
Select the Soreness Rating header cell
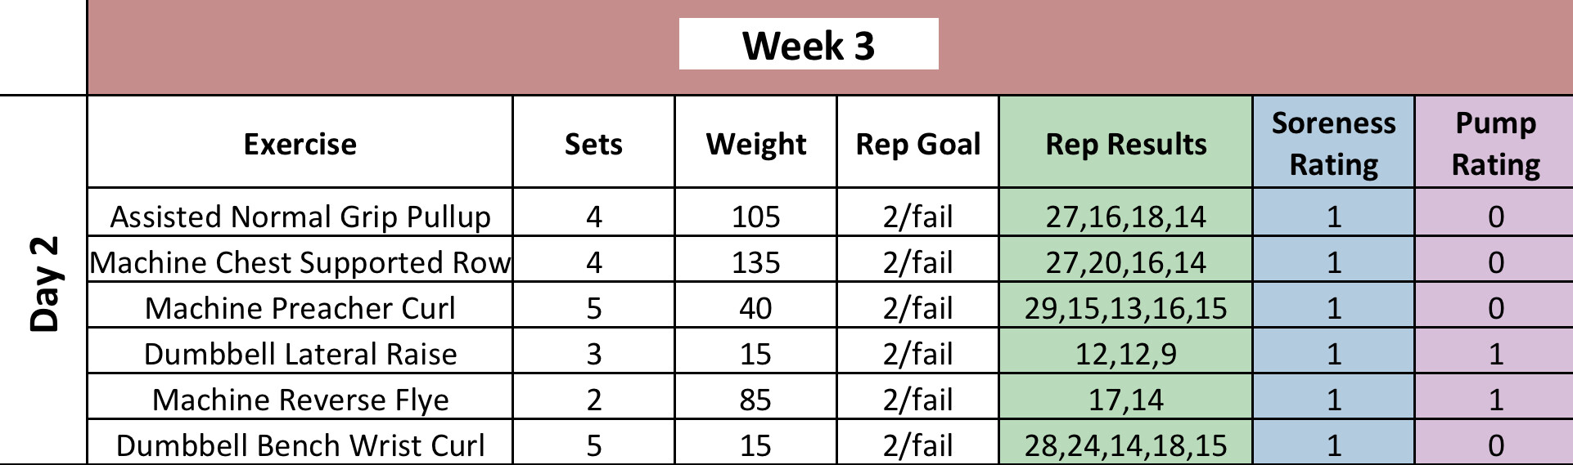tap(1333, 144)
